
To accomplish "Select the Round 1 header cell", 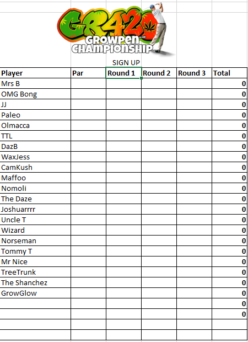I will pos(123,73).
